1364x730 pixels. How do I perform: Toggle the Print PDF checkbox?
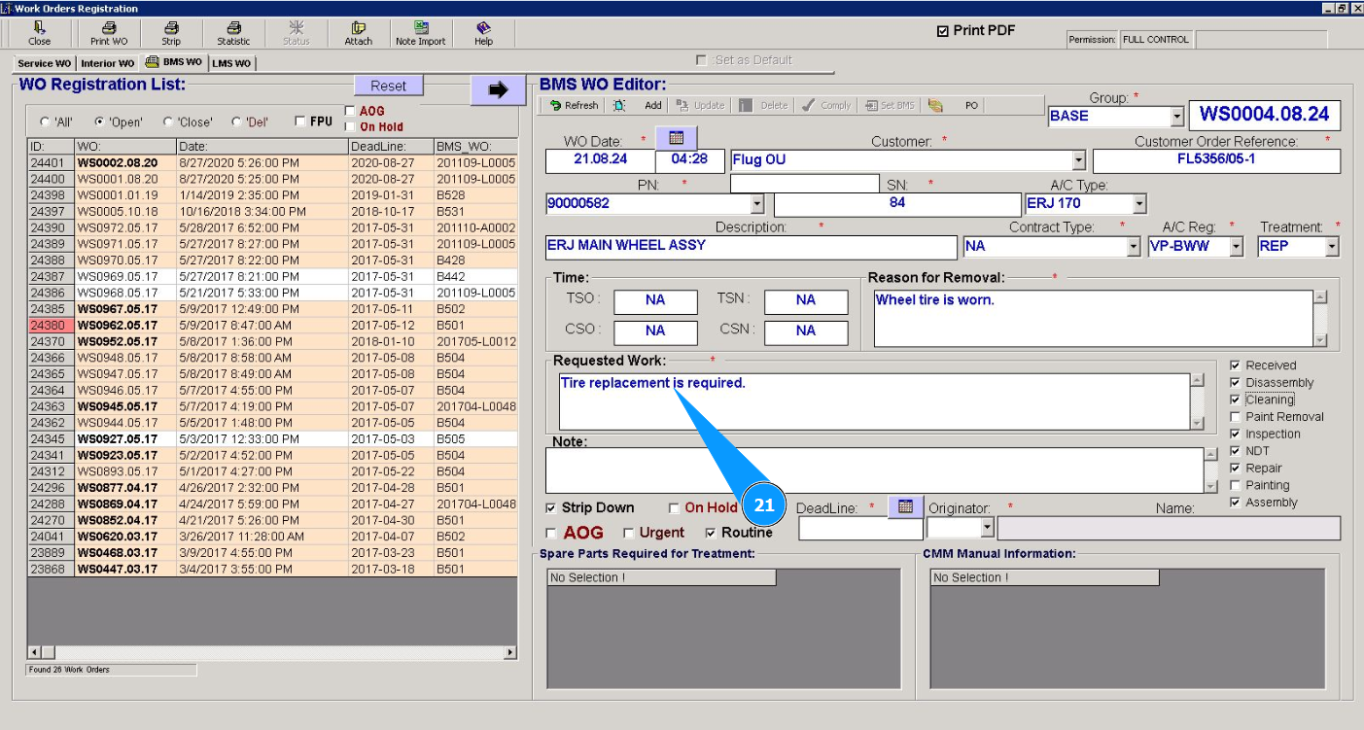pyautogui.click(x=942, y=31)
